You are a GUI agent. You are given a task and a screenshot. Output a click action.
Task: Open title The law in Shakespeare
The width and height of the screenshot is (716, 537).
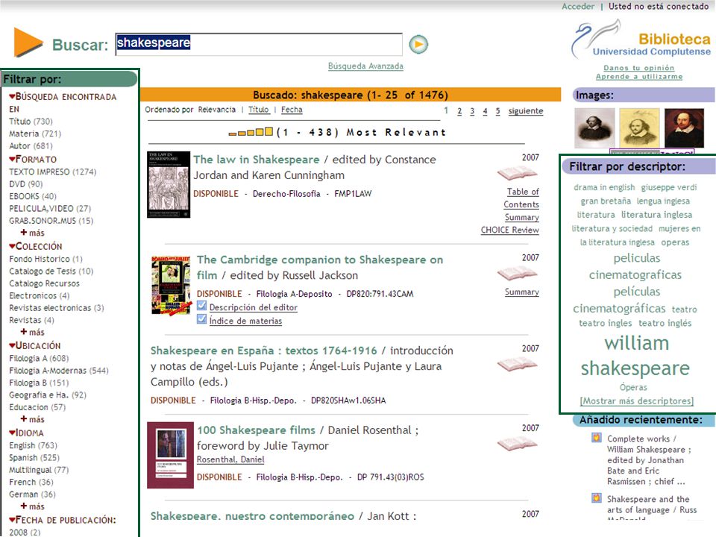[x=256, y=160]
